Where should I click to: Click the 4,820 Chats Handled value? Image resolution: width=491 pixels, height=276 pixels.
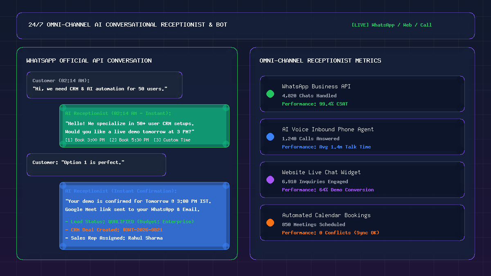coord(309,96)
